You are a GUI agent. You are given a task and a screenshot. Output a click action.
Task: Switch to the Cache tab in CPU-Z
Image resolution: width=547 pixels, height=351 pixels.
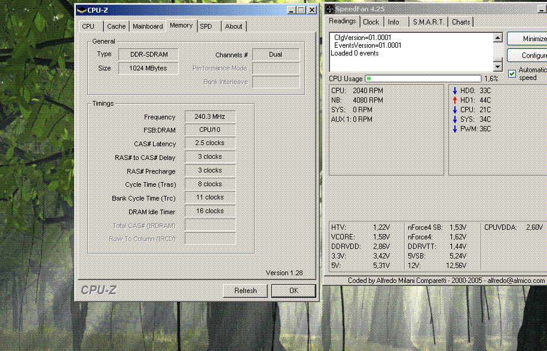tap(116, 26)
